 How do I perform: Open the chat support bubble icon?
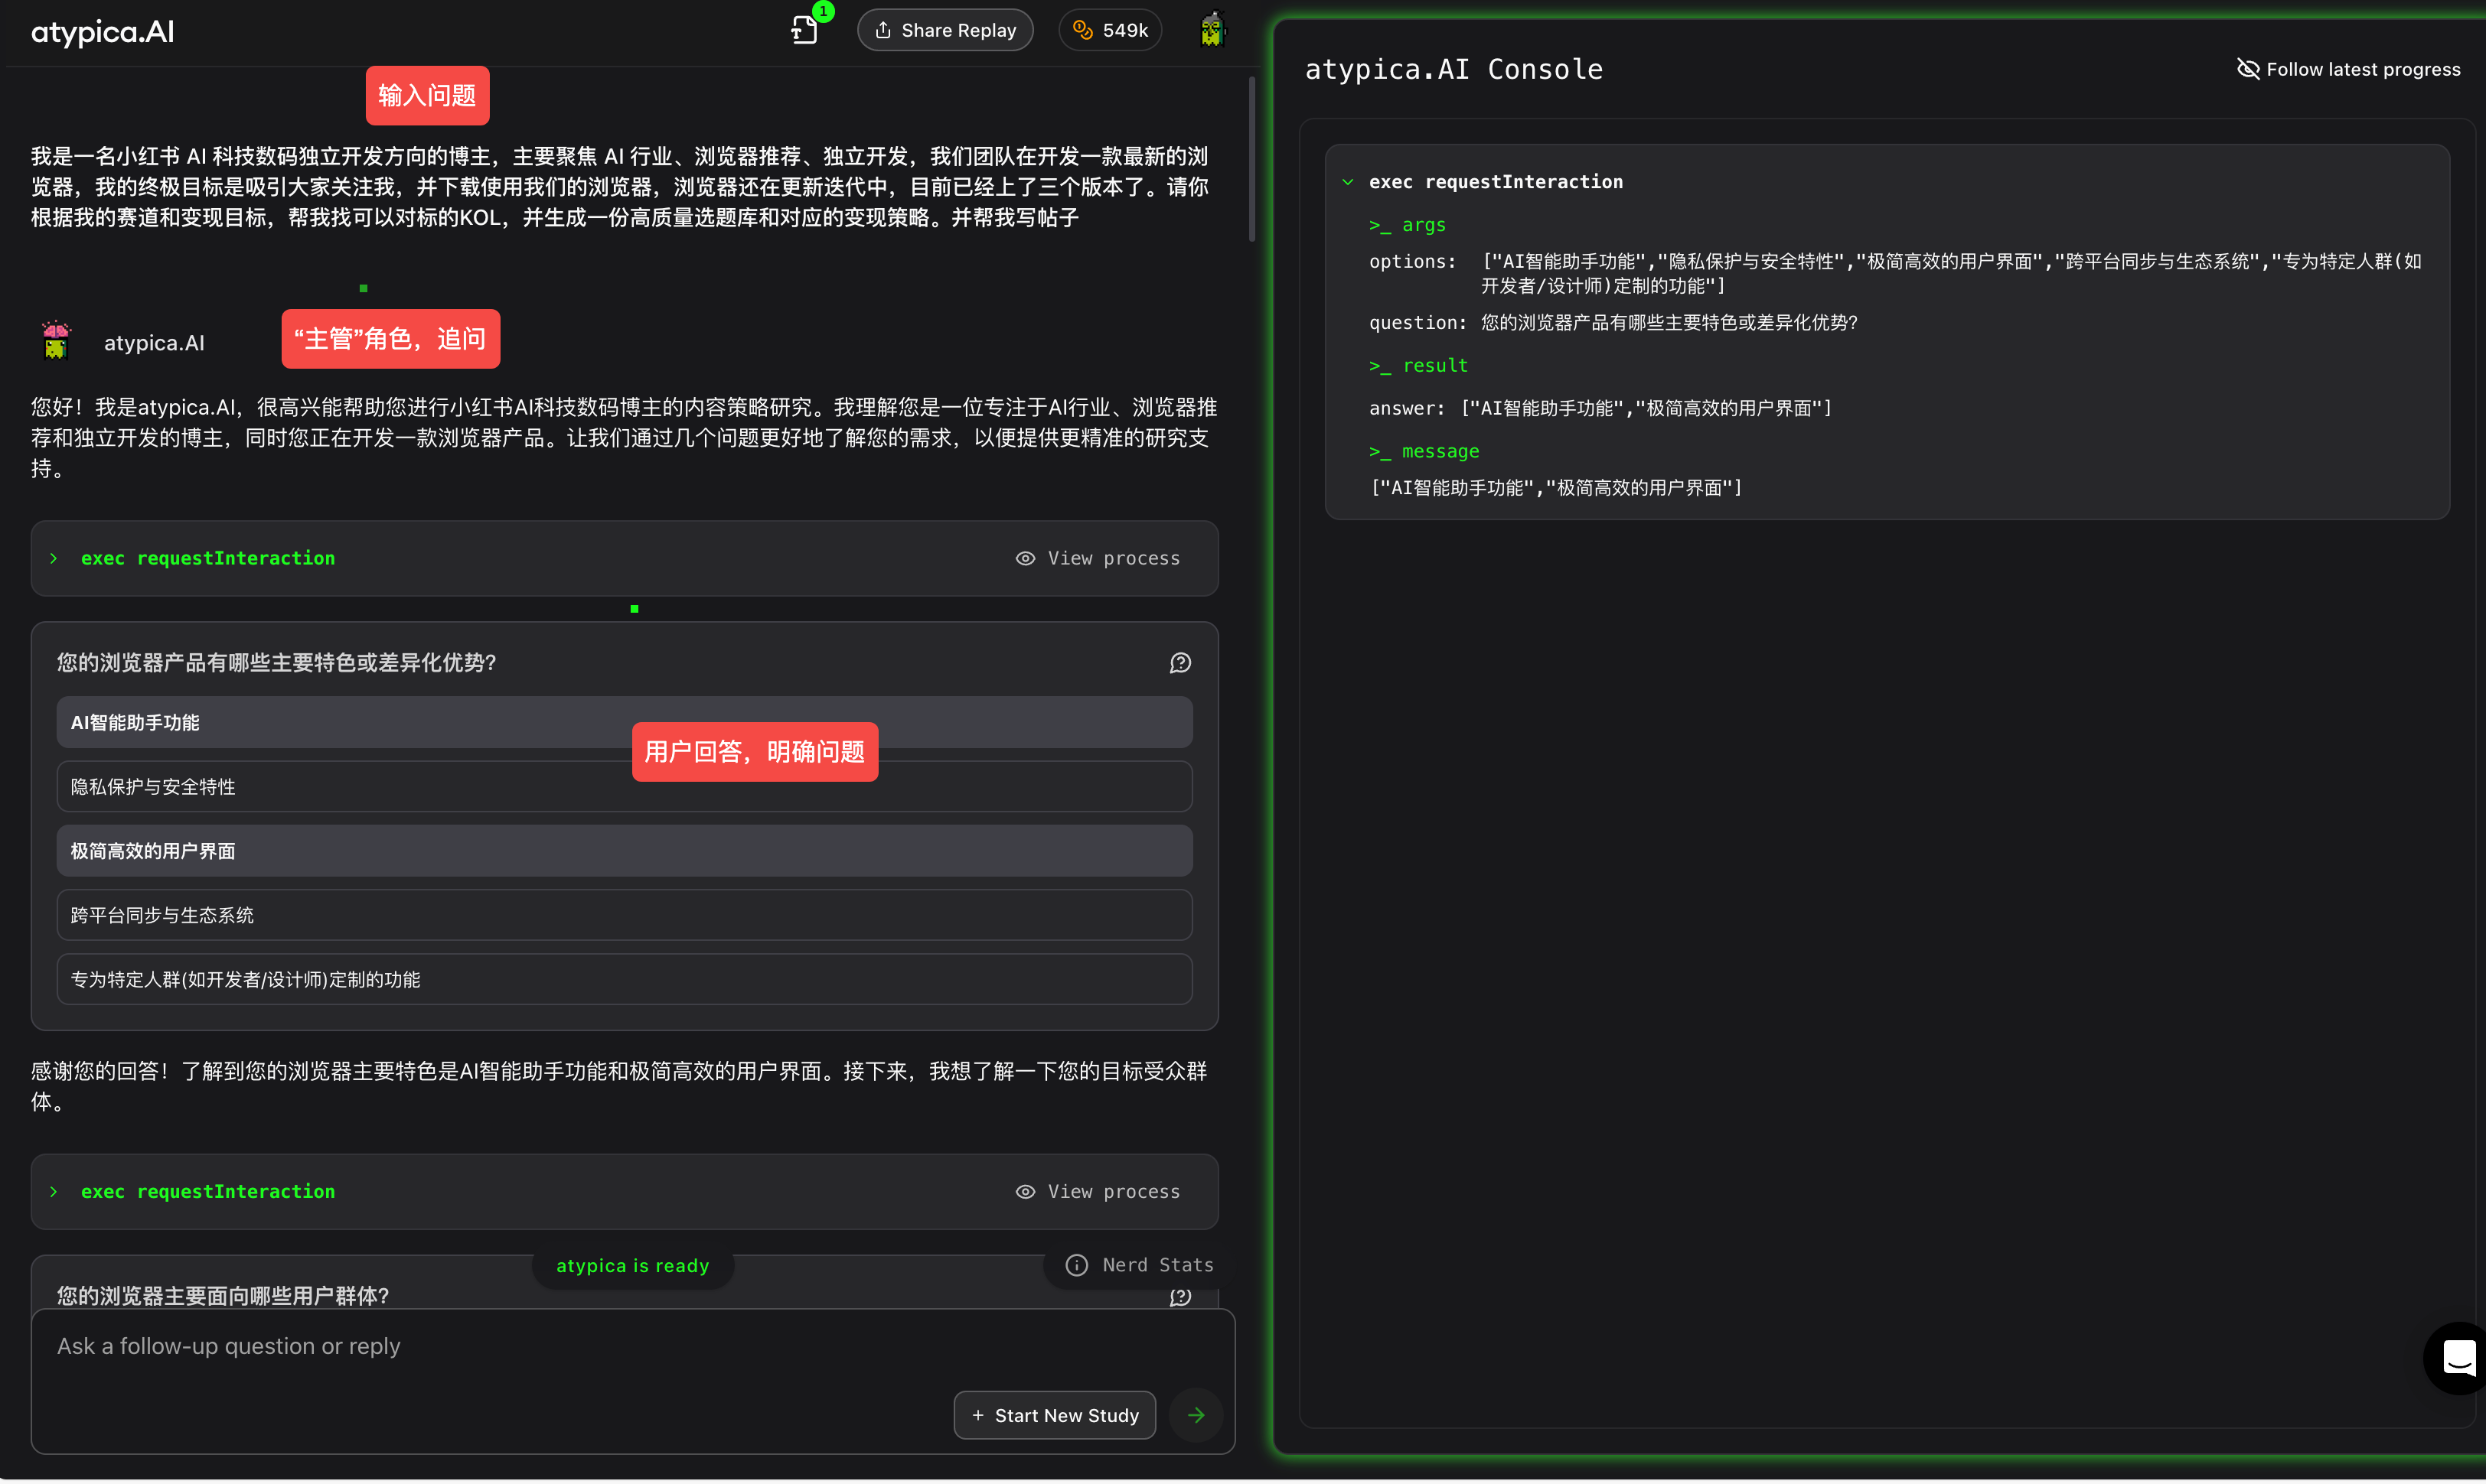pyautogui.click(x=2458, y=1358)
